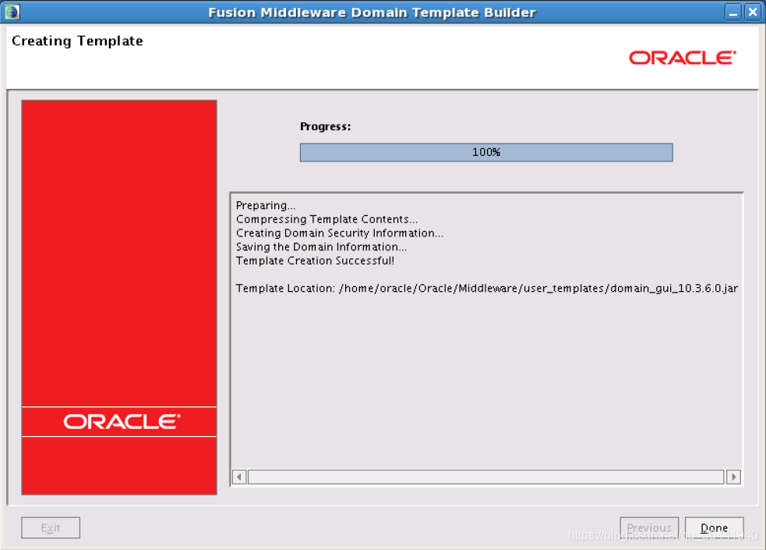766x550 pixels.
Task: Click the white Oracle logo on red panel
Action: point(122,421)
